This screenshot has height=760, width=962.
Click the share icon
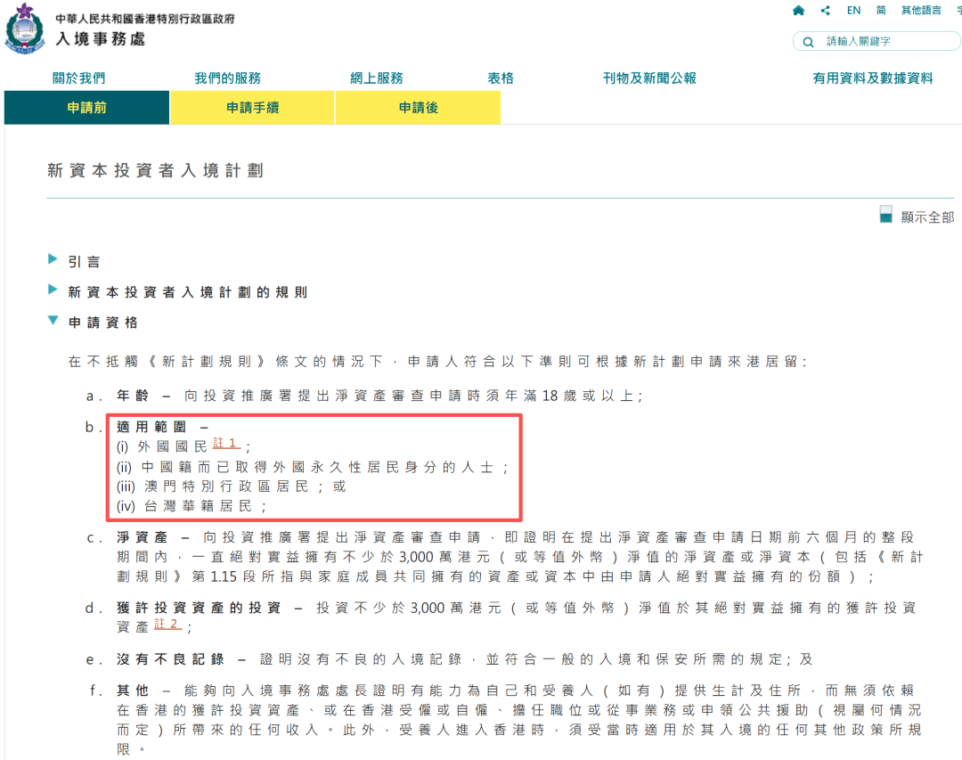coord(826,11)
